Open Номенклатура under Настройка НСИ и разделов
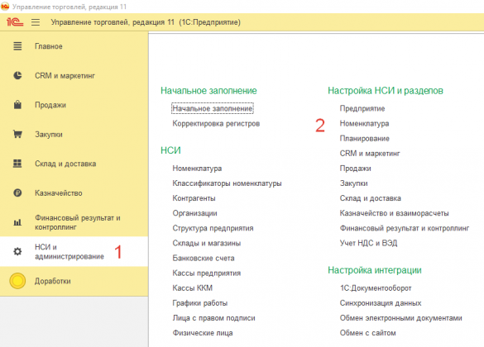This screenshot has height=347, width=484. coord(364,124)
